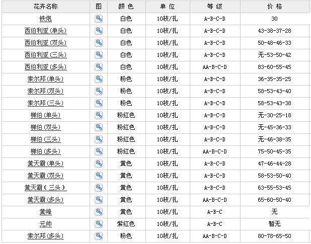View picture icon in 索尔邦(双头) row

click(99, 91)
